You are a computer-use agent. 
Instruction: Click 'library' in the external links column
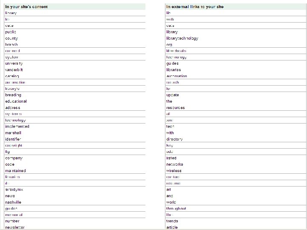[172, 32]
